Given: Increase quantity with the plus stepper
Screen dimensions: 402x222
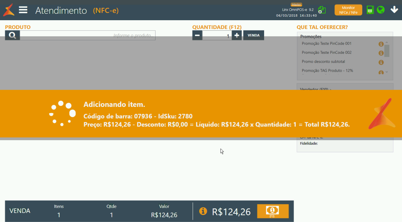Looking at the screenshot, I should (x=236, y=35).
